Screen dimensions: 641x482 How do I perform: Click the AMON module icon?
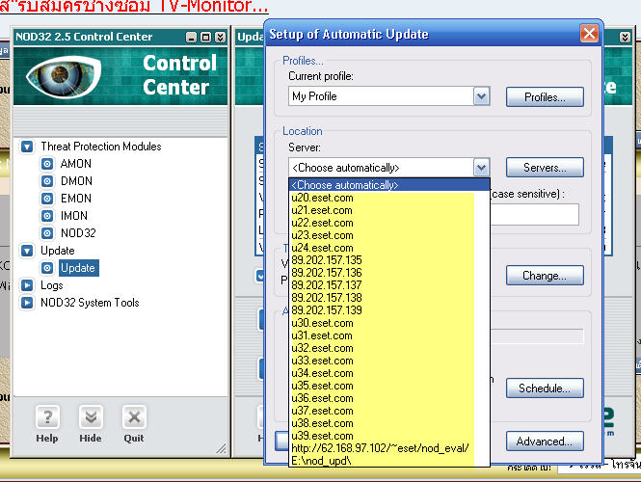(47, 164)
